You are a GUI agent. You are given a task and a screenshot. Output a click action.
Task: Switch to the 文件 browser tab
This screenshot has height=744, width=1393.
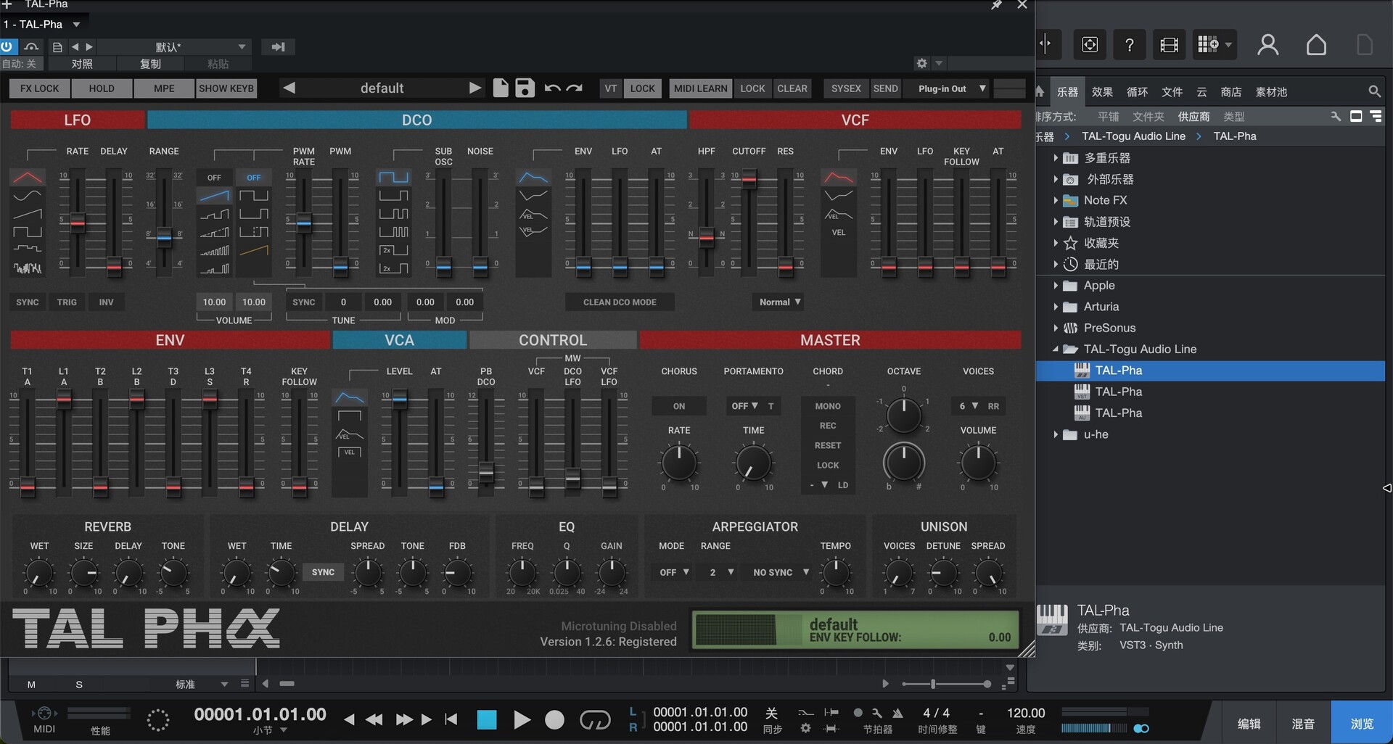[x=1172, y=91]
